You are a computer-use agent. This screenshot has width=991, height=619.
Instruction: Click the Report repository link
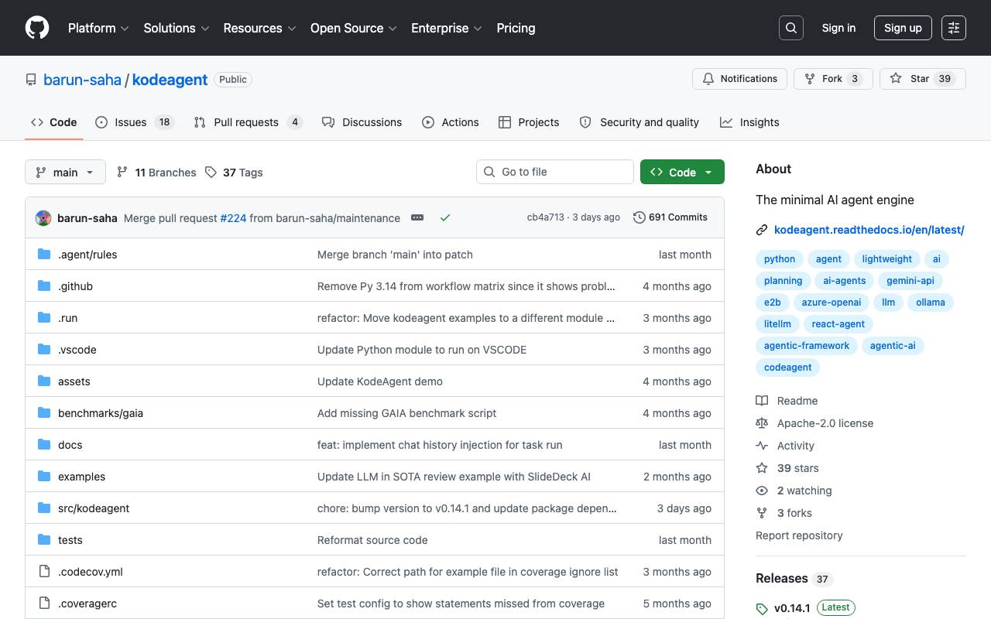(x=799, y=535)
